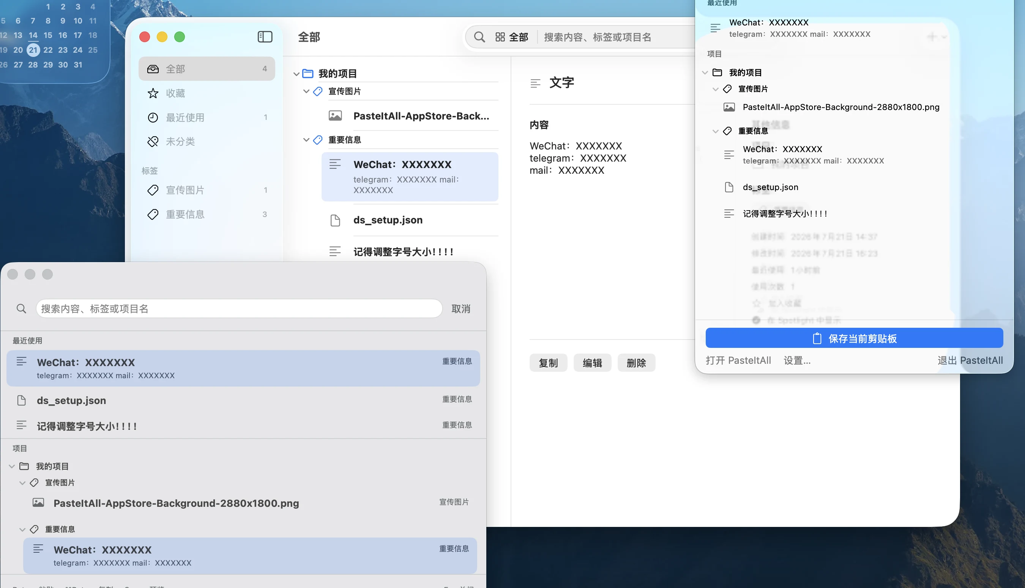Select PNG image row in quick search panel
1025x588 pixels.
[250, 503]
